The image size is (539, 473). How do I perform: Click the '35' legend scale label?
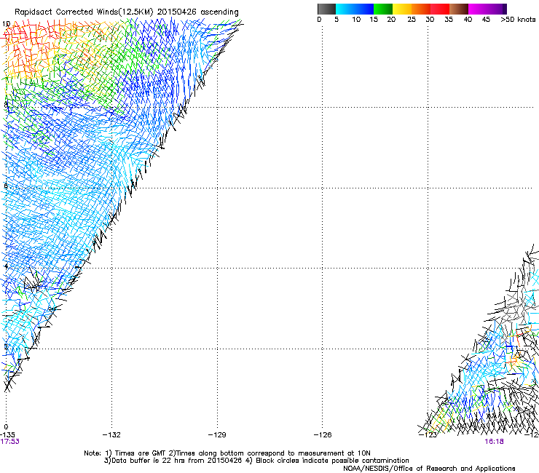[449, 20]
